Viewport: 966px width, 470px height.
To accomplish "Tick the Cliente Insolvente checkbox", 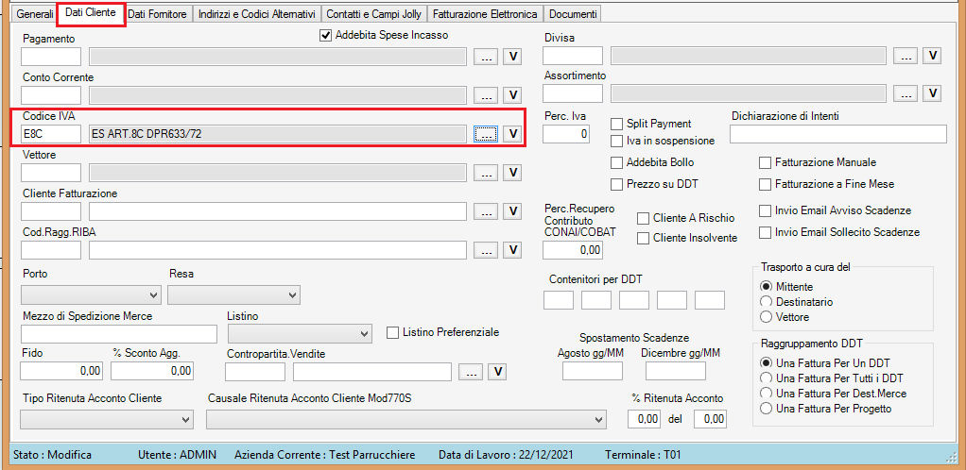I will pyautogui.click(x=644, y=239).
